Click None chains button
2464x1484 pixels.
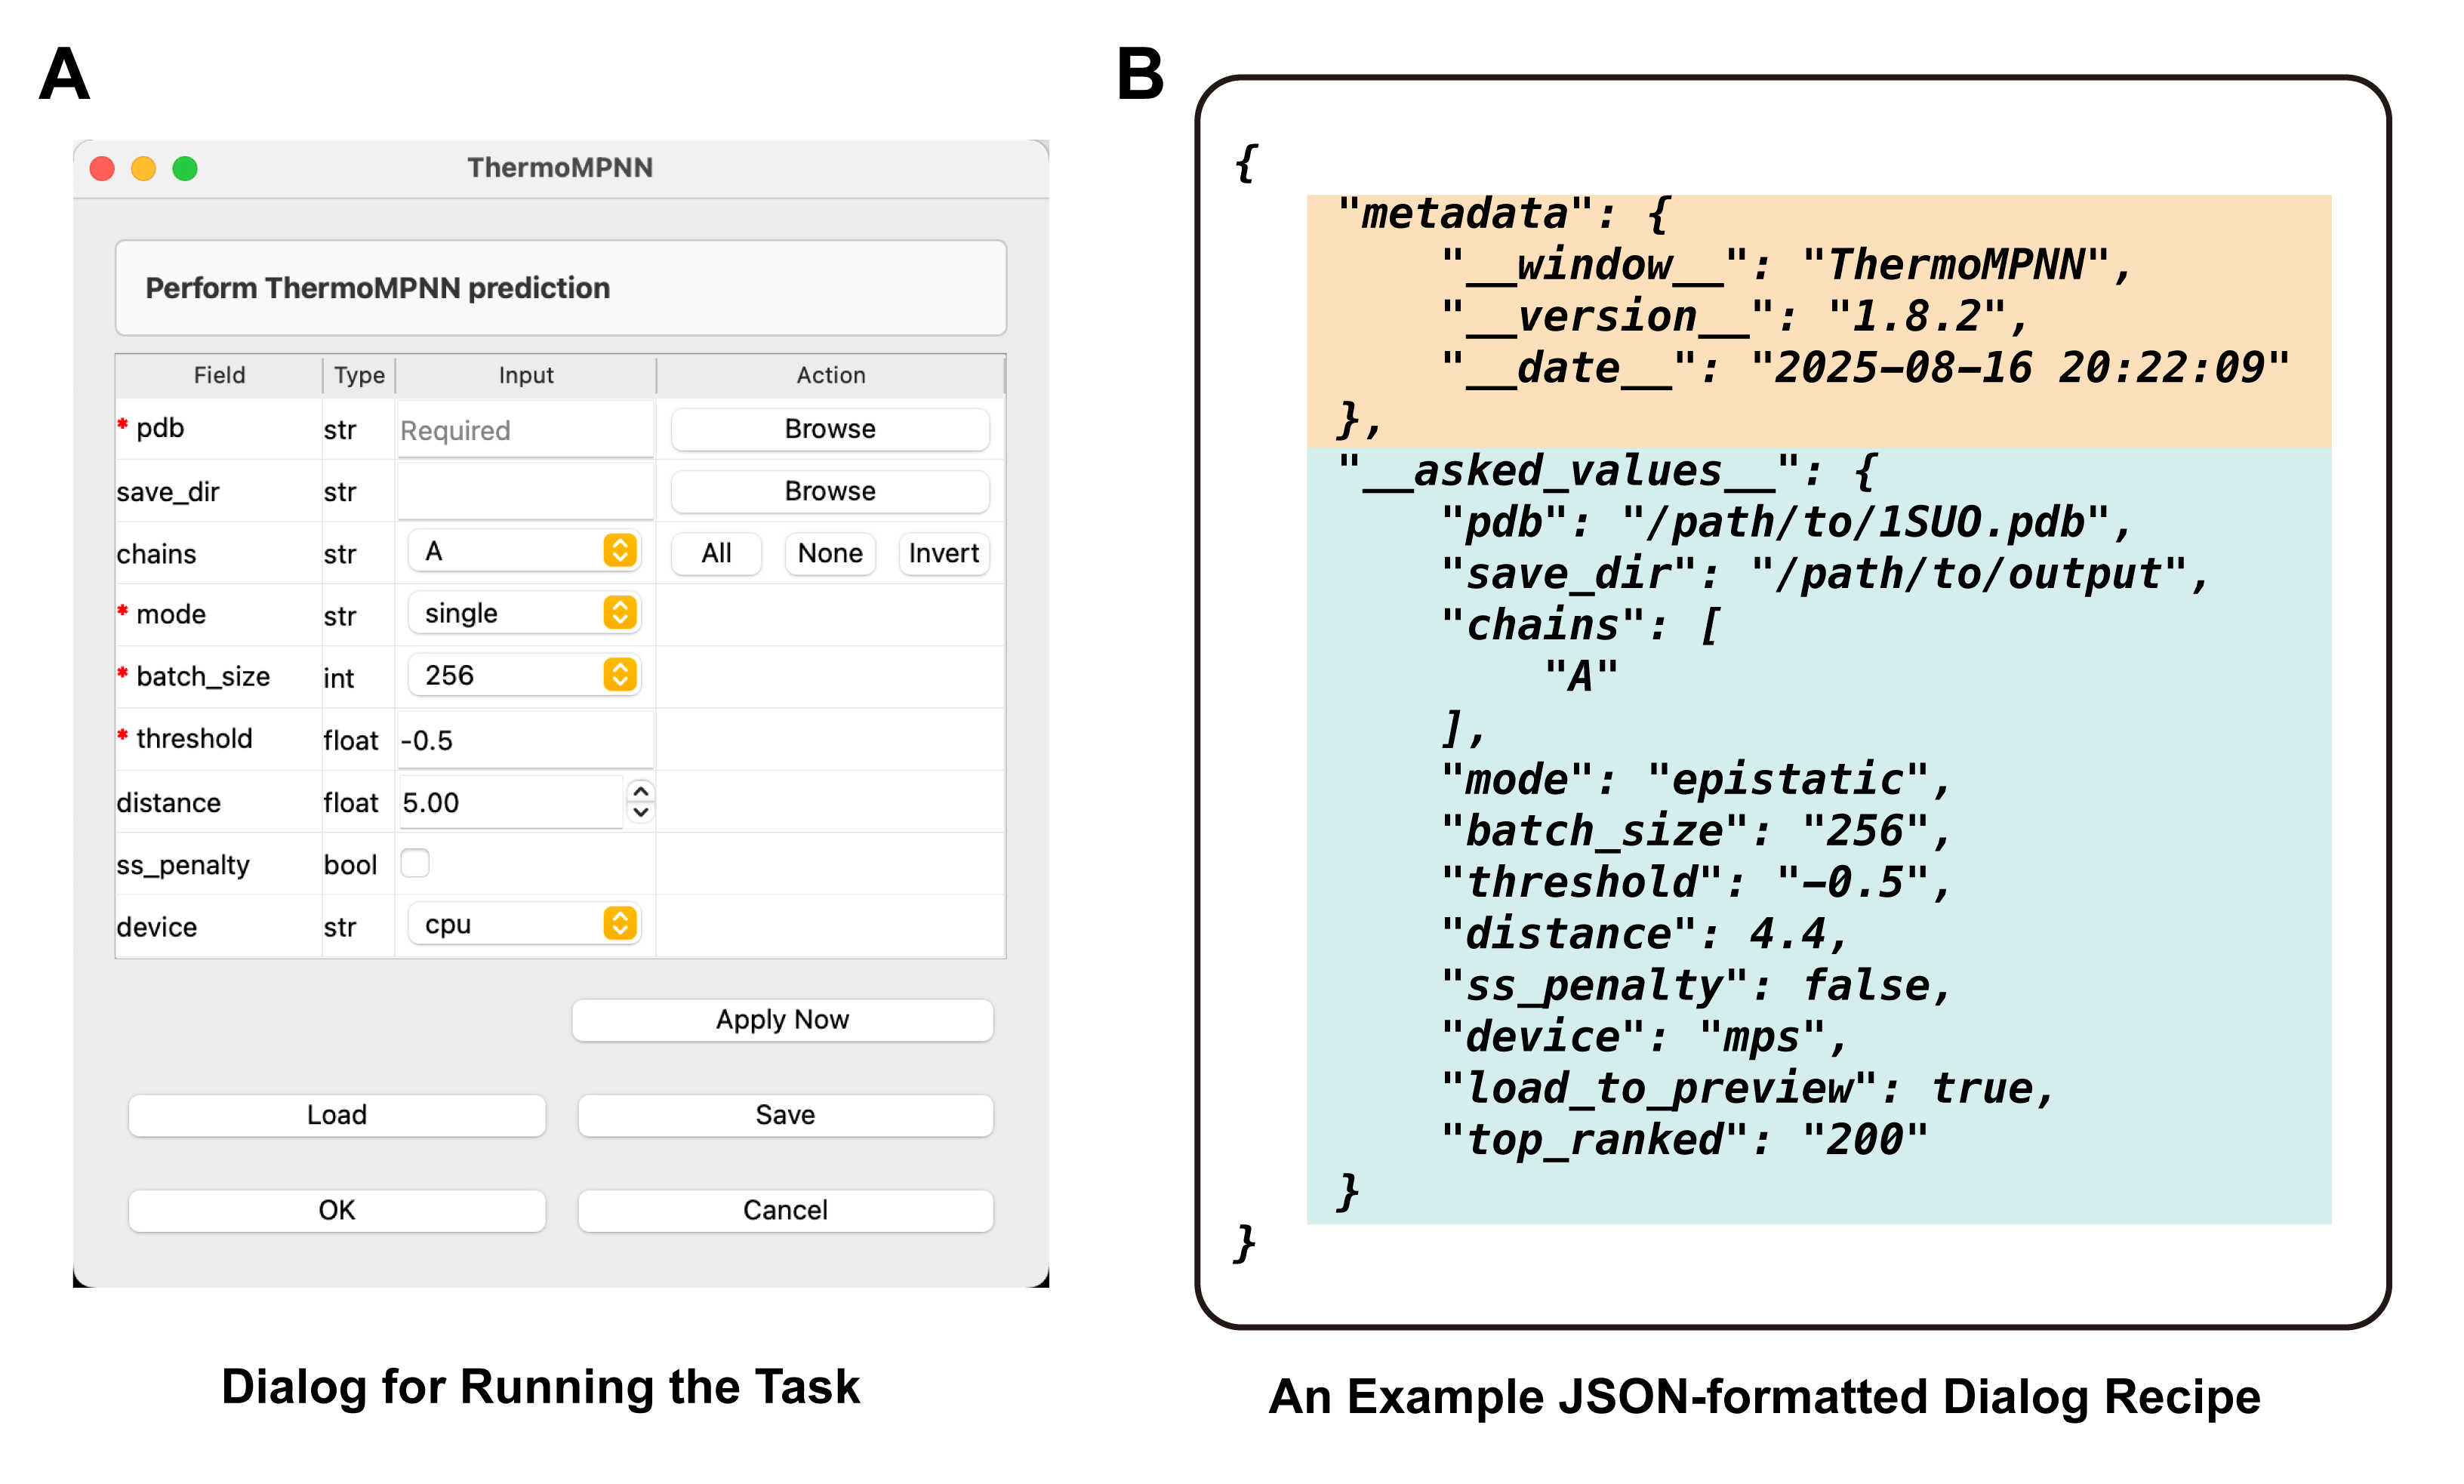tap(830, 553)
